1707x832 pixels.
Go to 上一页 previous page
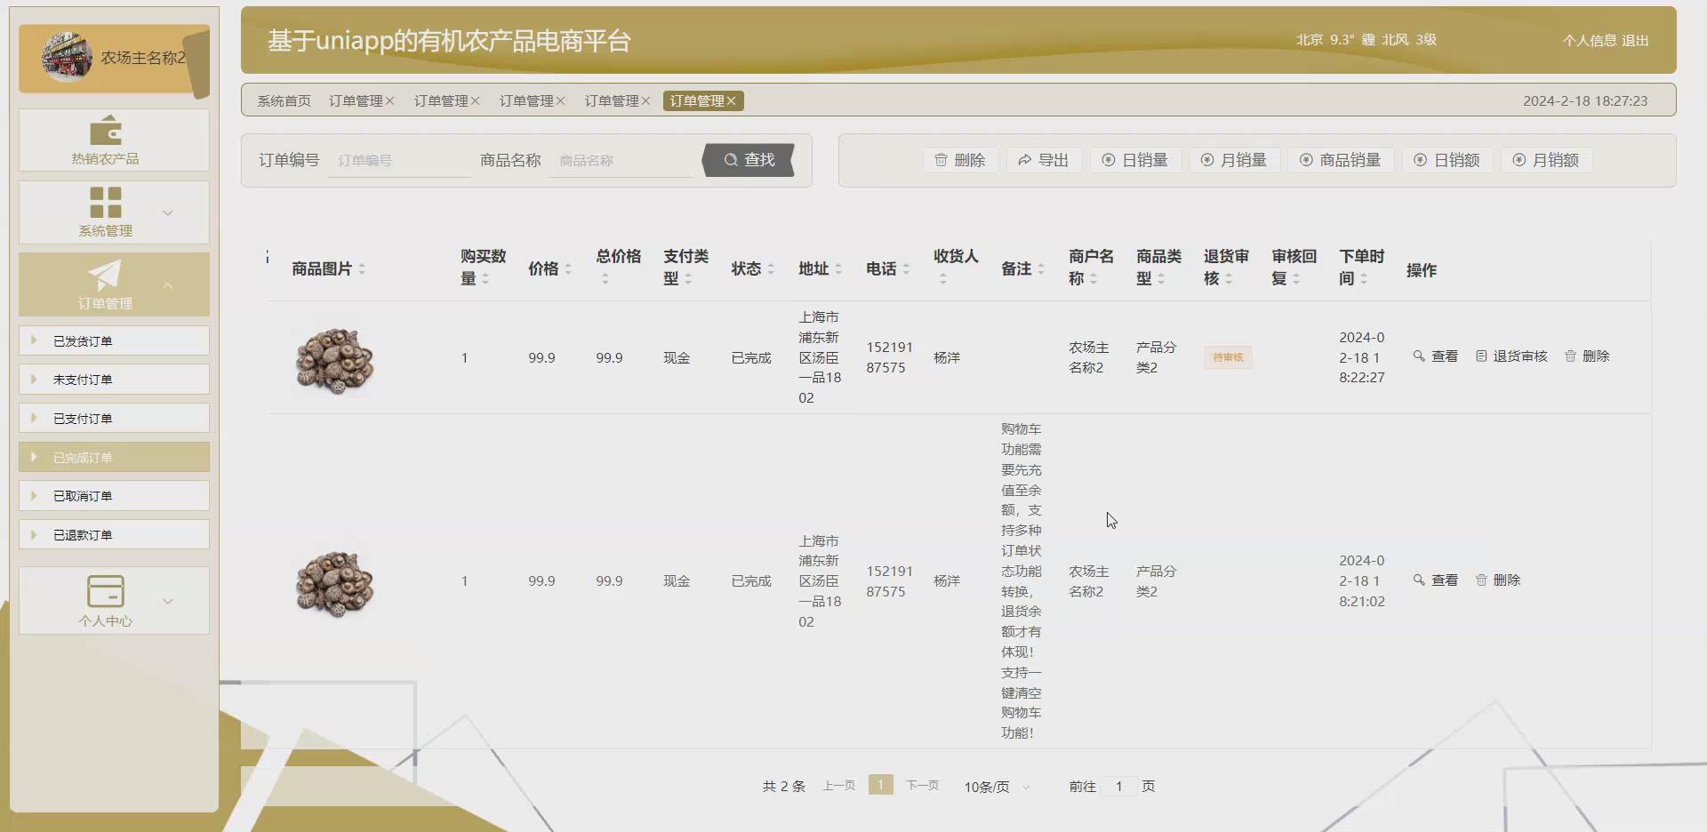[x=838, y=786]
